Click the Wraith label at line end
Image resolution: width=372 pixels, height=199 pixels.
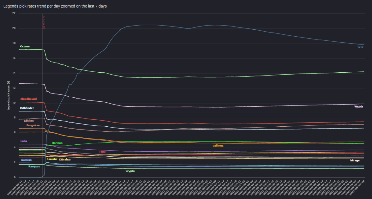point(359,107)
